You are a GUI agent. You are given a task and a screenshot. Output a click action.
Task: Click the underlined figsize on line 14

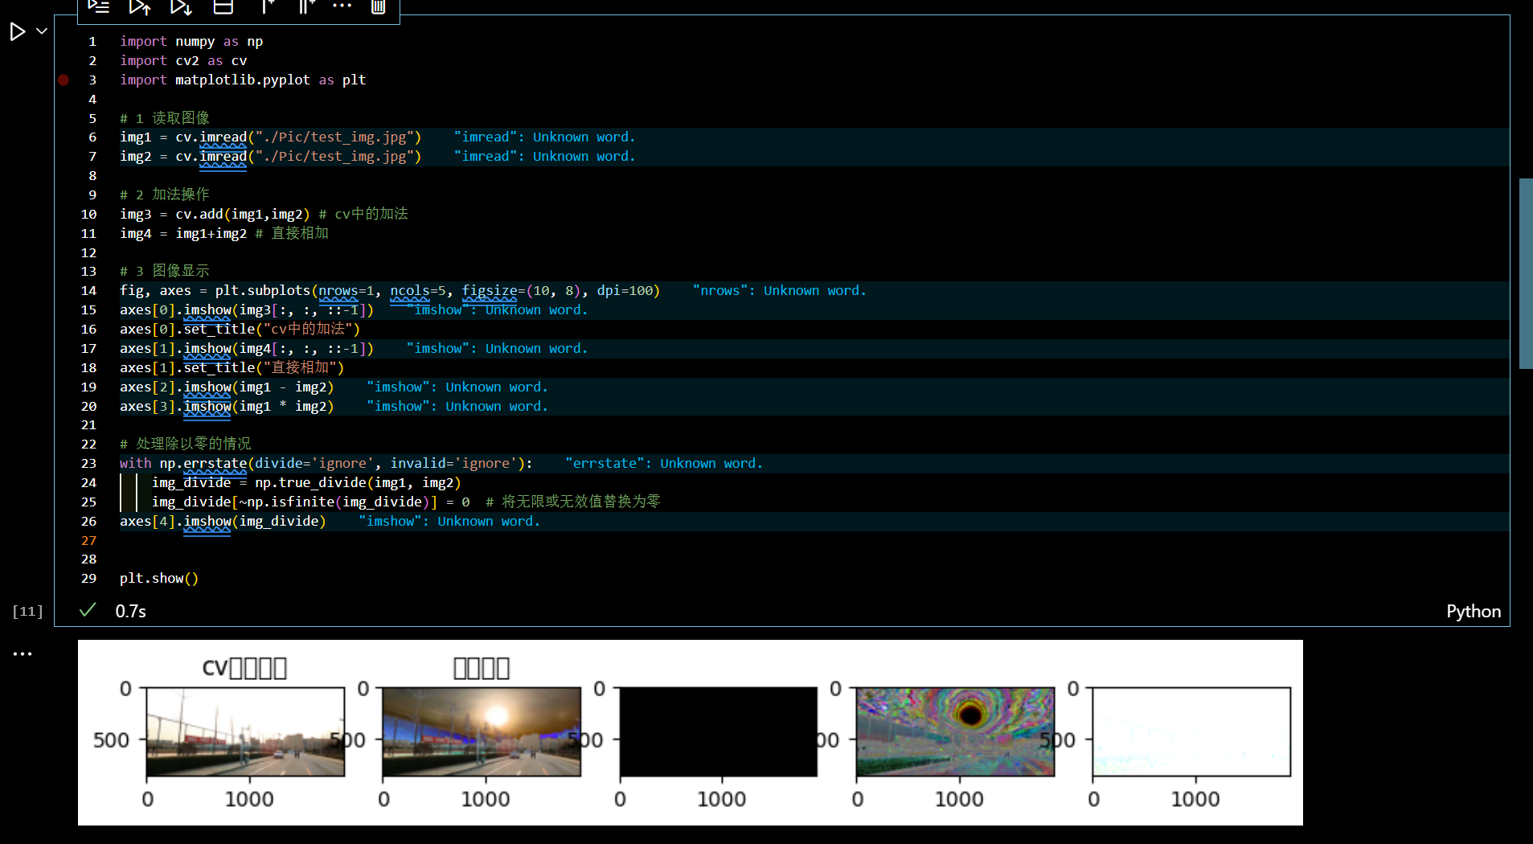[x=490, y=291]
